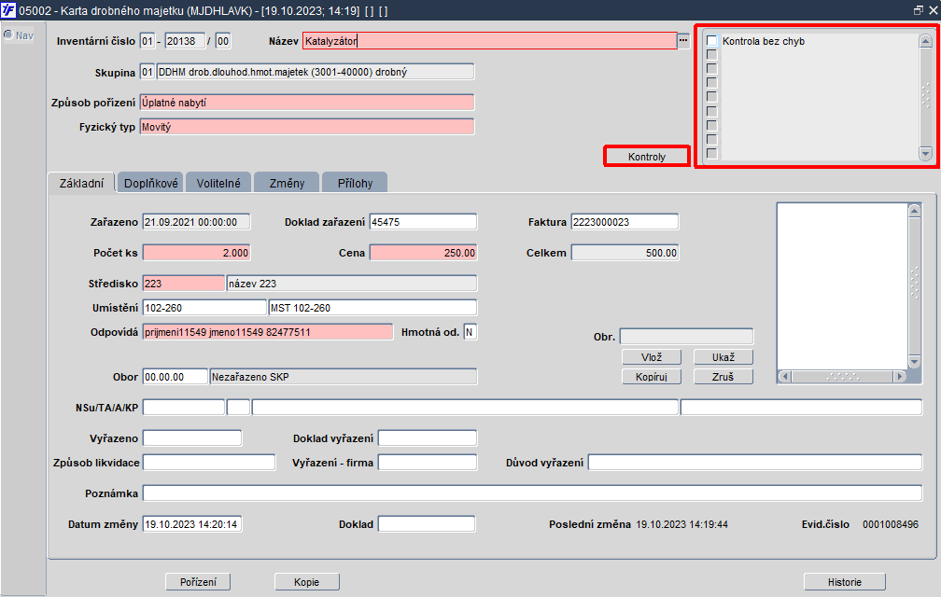
Task: Click the Ukaž button
Action: [723, 356]
